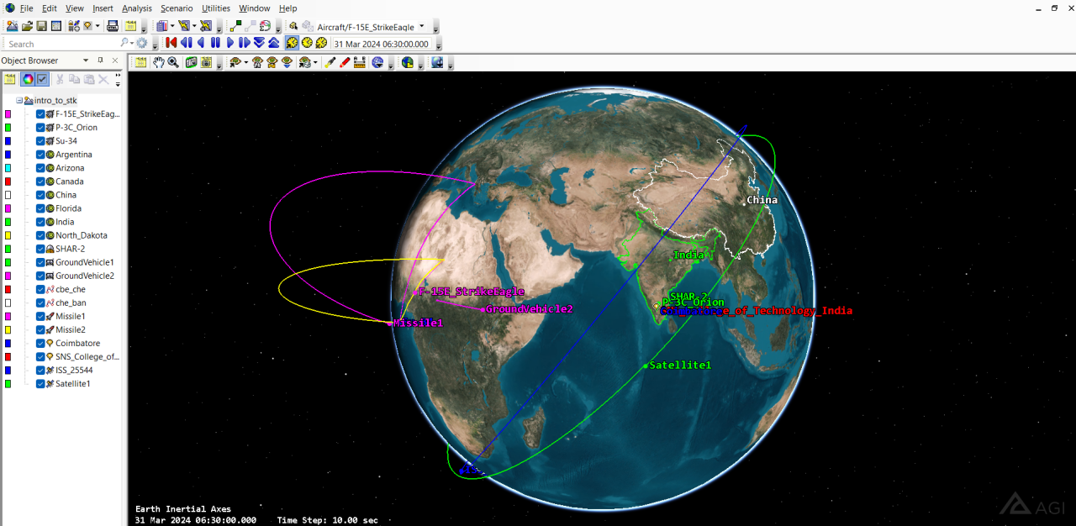This screenshot has width=1076, height=526.
Task: Open the Utilities menu
Action: [215, 8]
